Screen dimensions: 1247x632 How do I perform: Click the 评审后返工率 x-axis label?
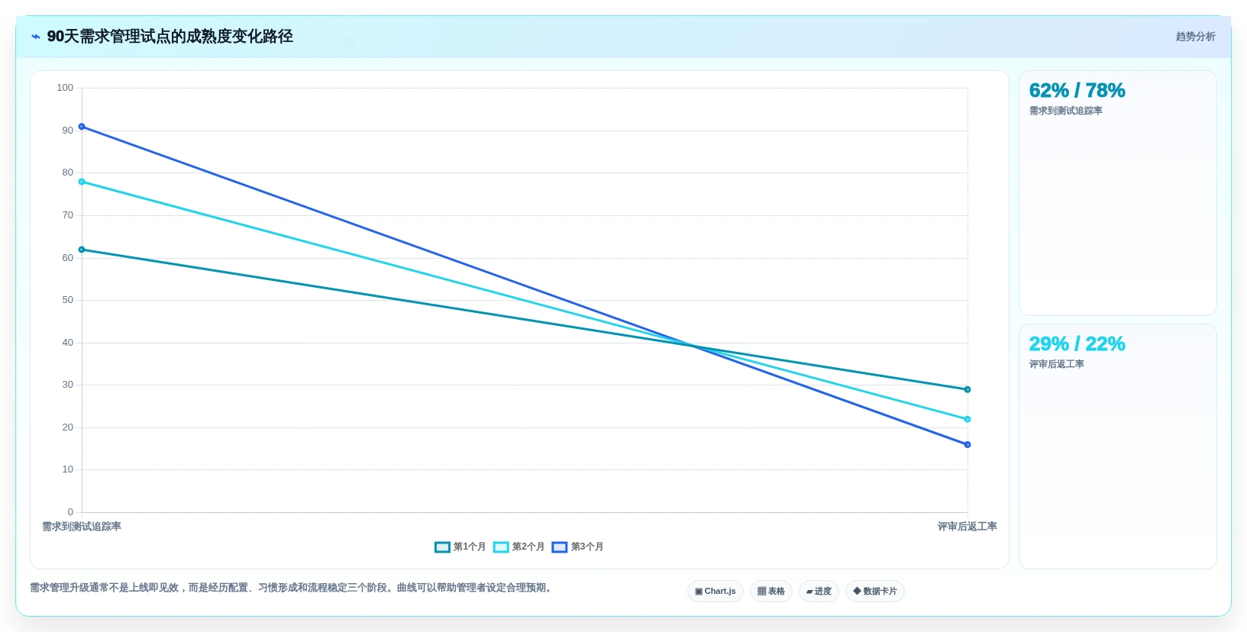point(968,527)
